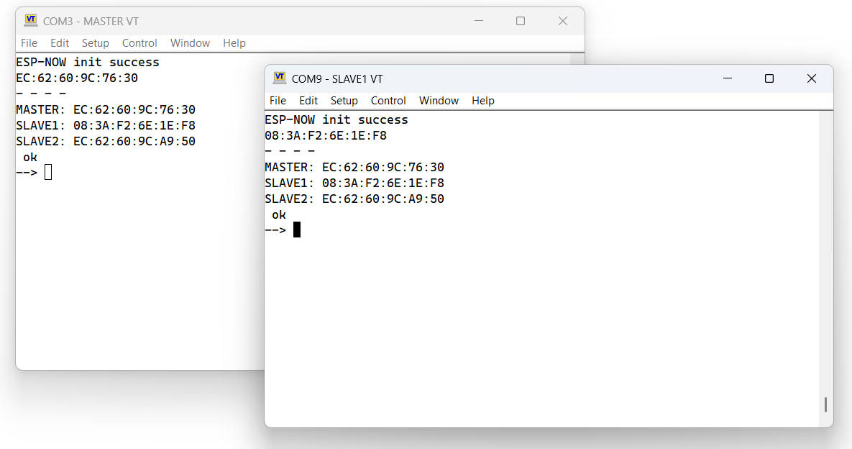The image size is (852, 449).
Task: Open Edit menu in the MASTER VT window
Action: click(x=60, y=43)
